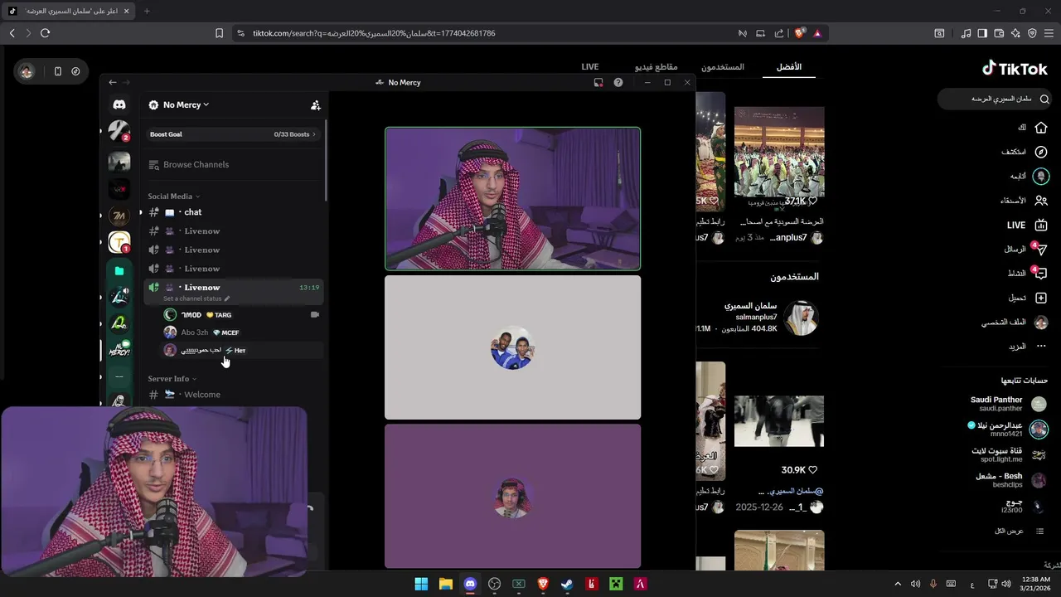This screenshot has height=597, width=1061.
Task: Expand following accounts with عرض الكل
Action: point(1009,531)
